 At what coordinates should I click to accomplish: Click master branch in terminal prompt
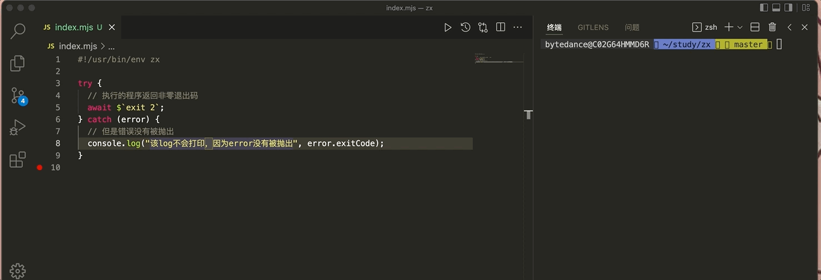(749, 44)
